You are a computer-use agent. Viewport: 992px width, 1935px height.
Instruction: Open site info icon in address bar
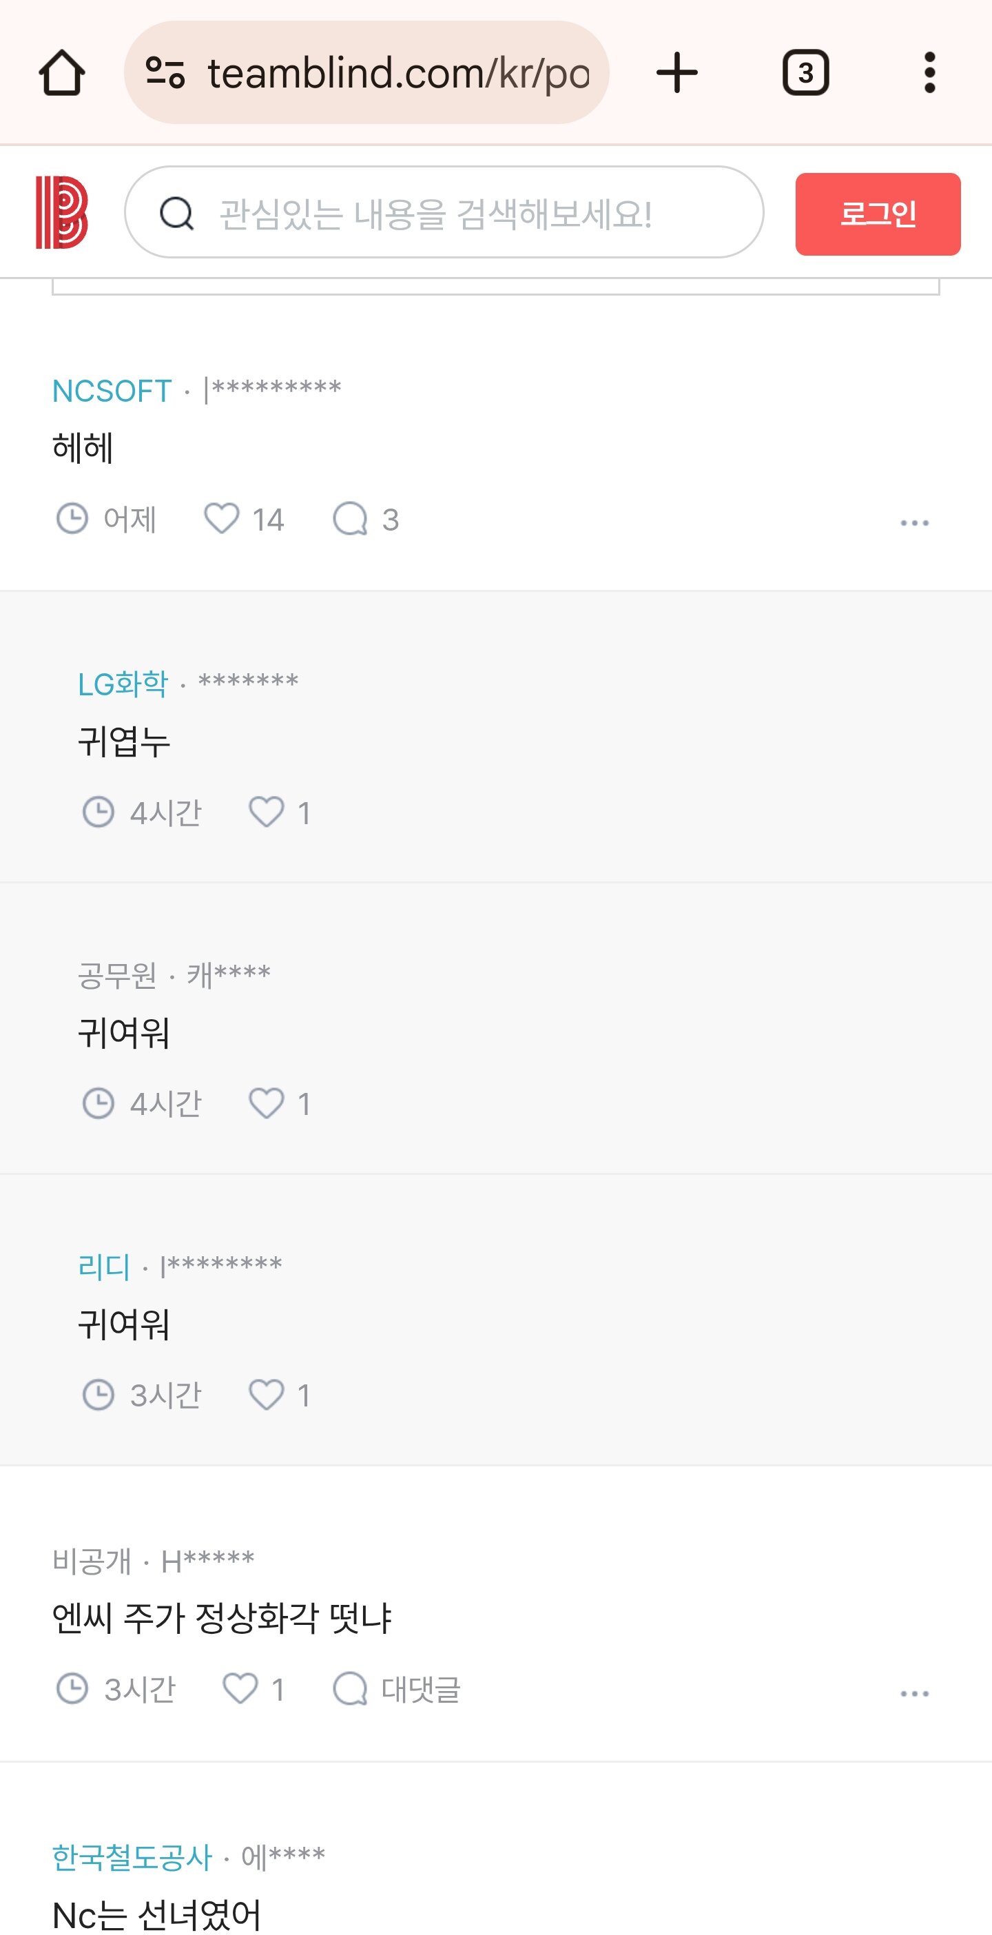[165, 73]
